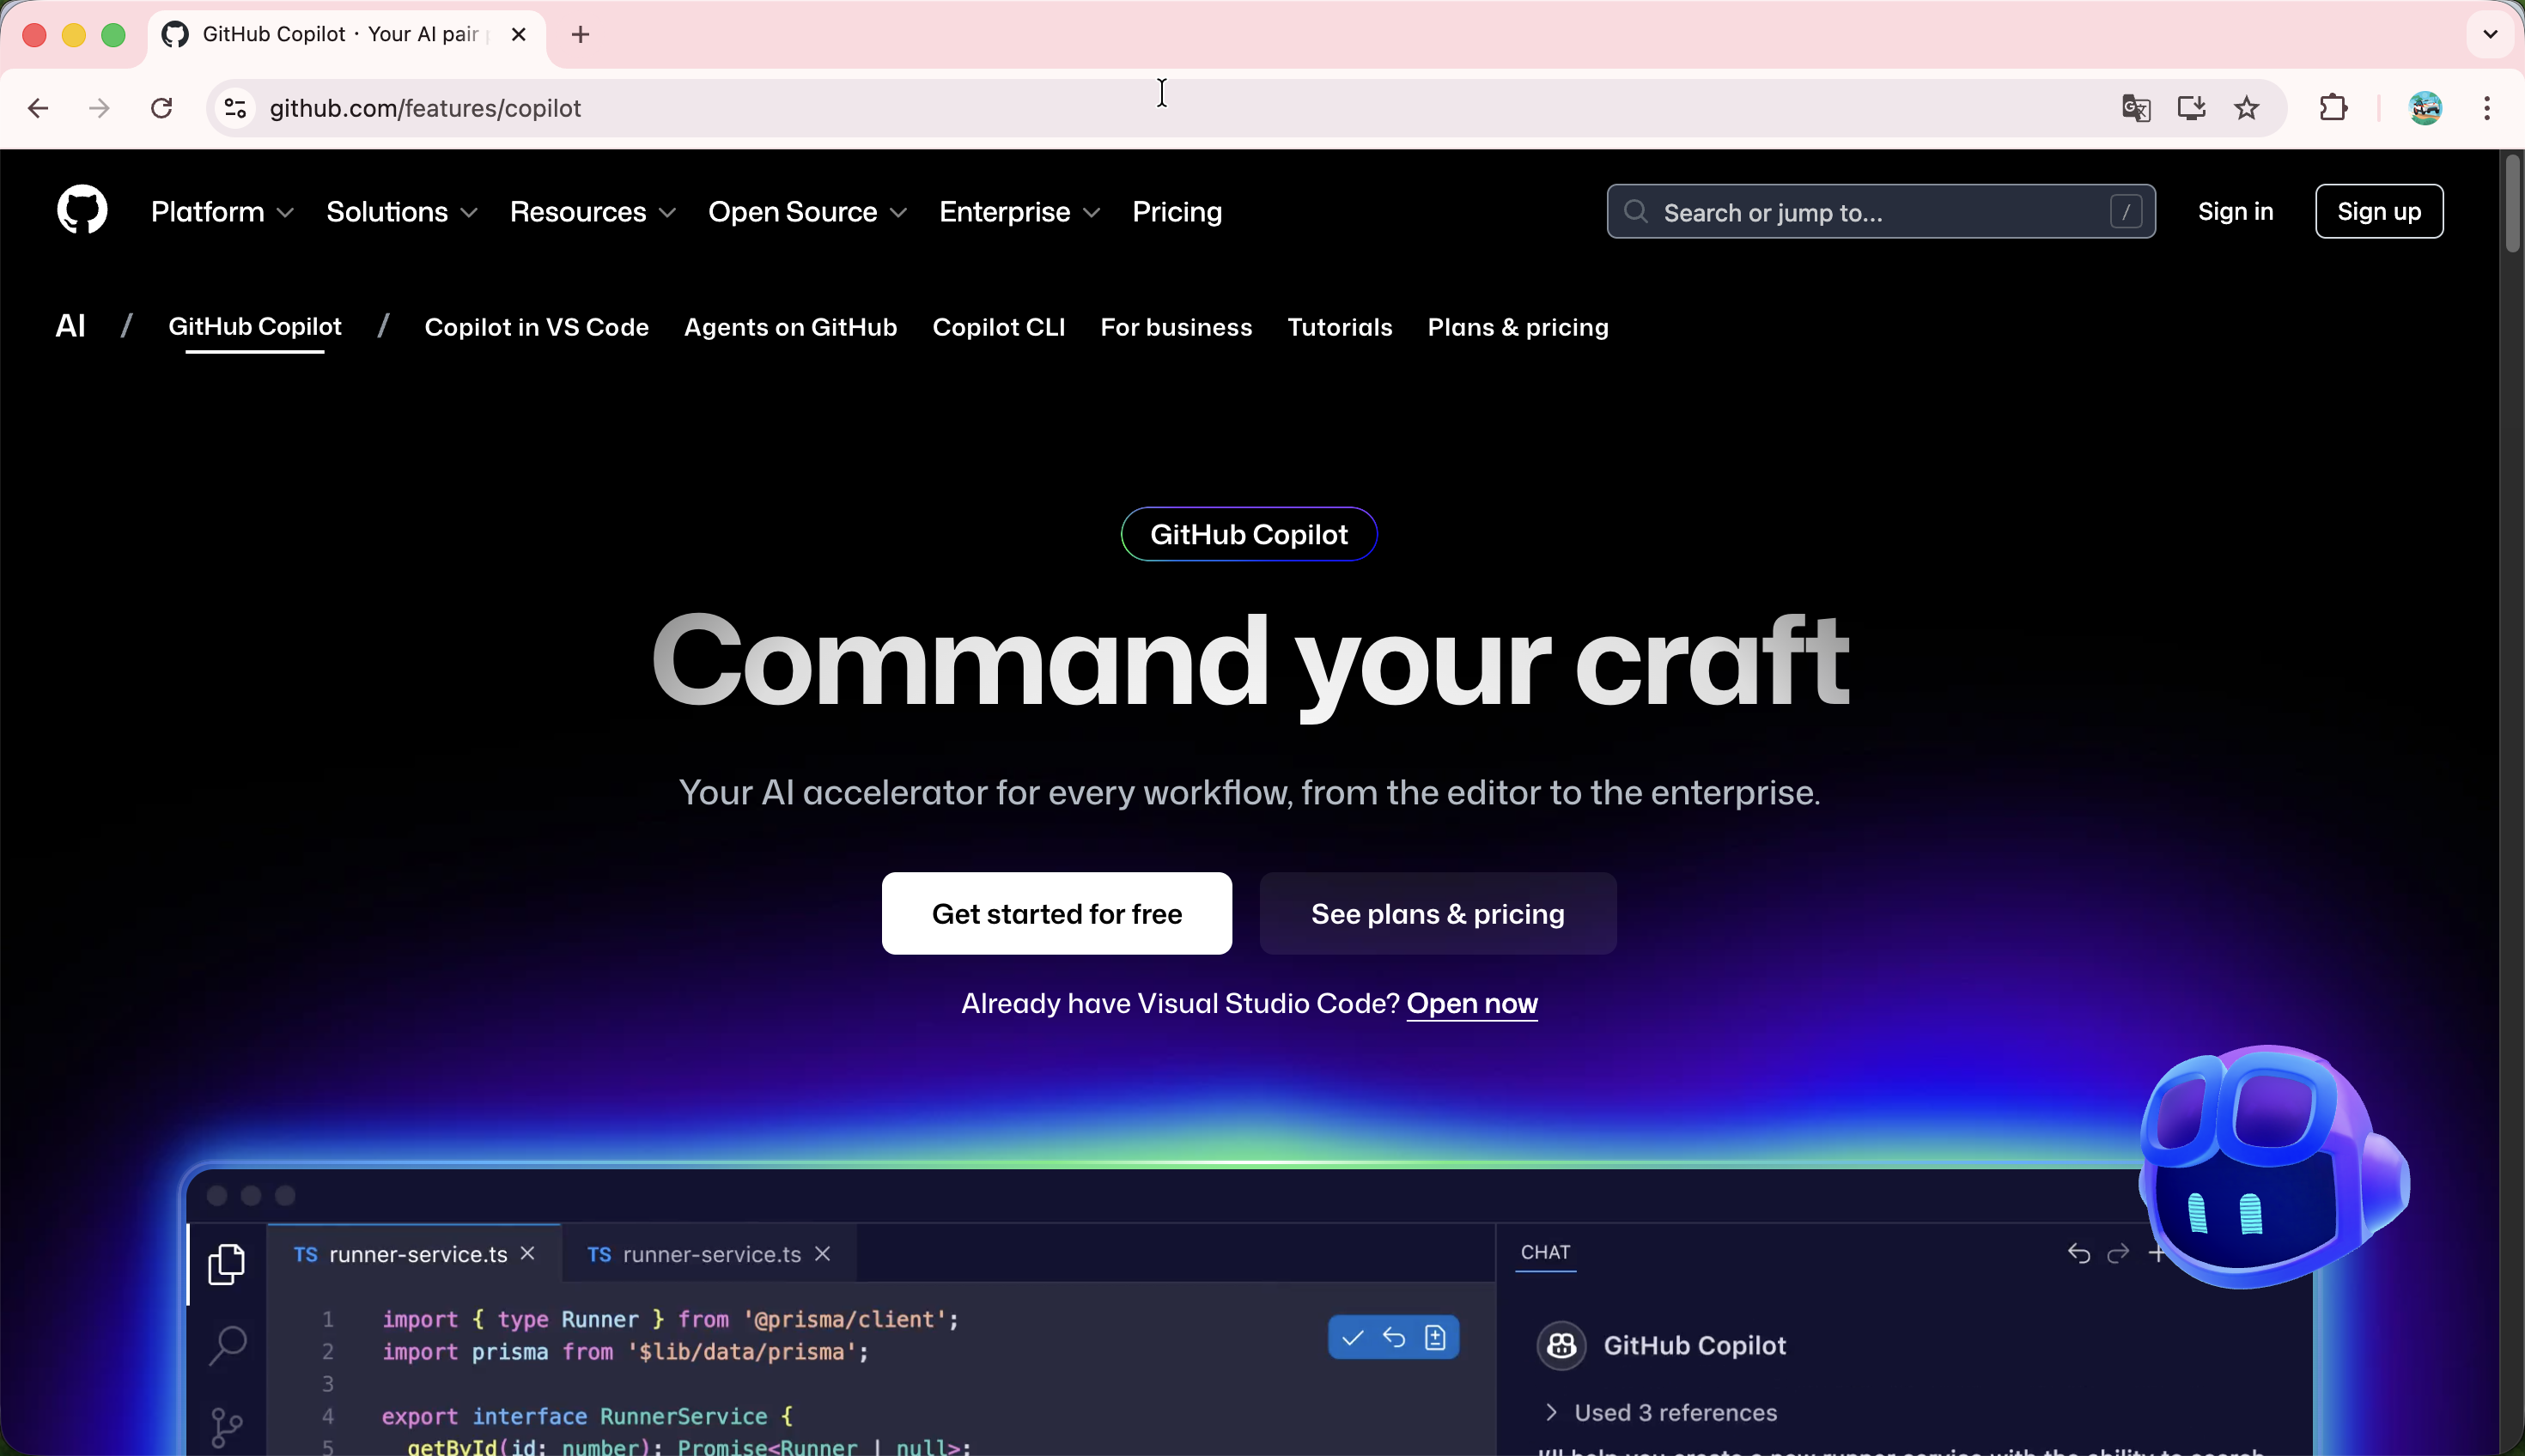Open the Copilot CLI section
Image resolution: width=2525 pixels, height=1456 pixels.
997,327
